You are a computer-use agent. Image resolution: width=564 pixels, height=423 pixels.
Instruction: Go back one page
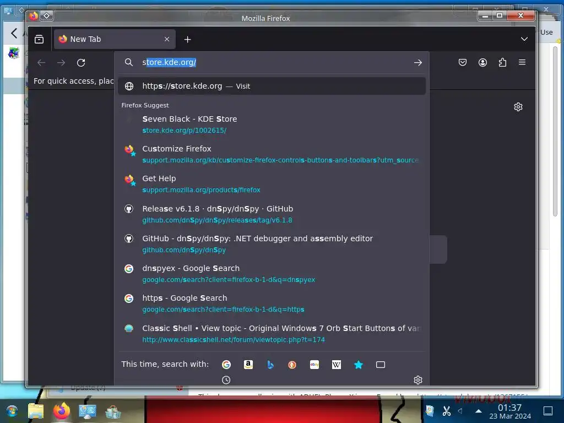[x=41, y=63]
